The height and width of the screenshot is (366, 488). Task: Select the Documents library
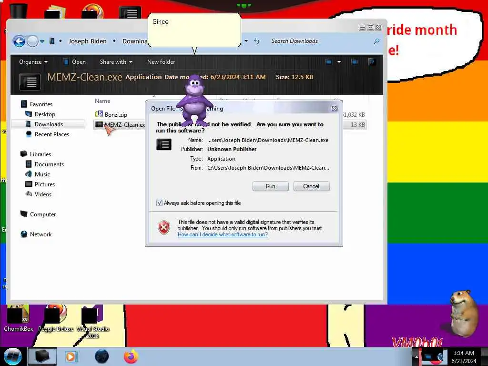click(x=44, y=164)
